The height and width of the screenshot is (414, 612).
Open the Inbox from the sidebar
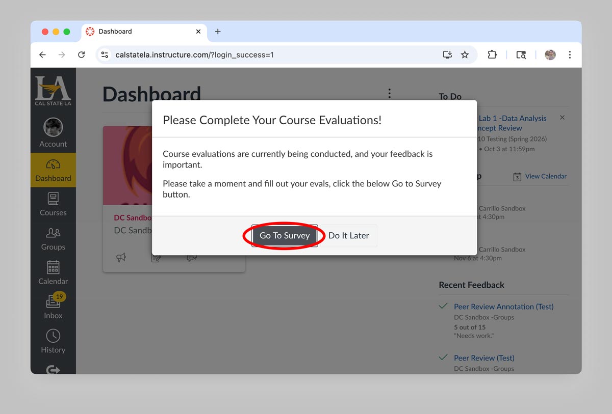tap(53, 306)
